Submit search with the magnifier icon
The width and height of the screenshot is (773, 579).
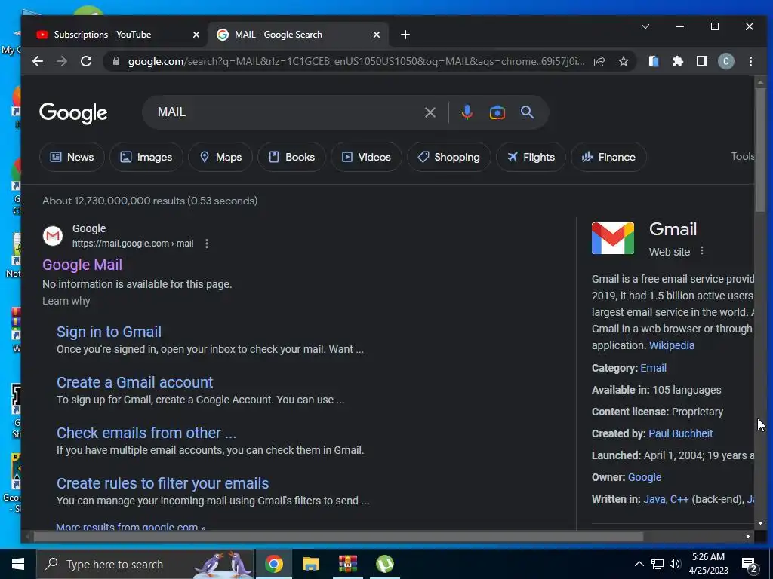527,112
